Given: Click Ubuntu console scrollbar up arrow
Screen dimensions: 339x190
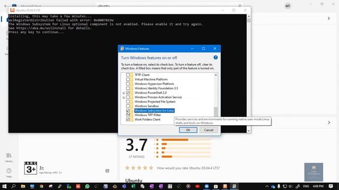Looking at the screenshot, I should [x=248, y=16].
